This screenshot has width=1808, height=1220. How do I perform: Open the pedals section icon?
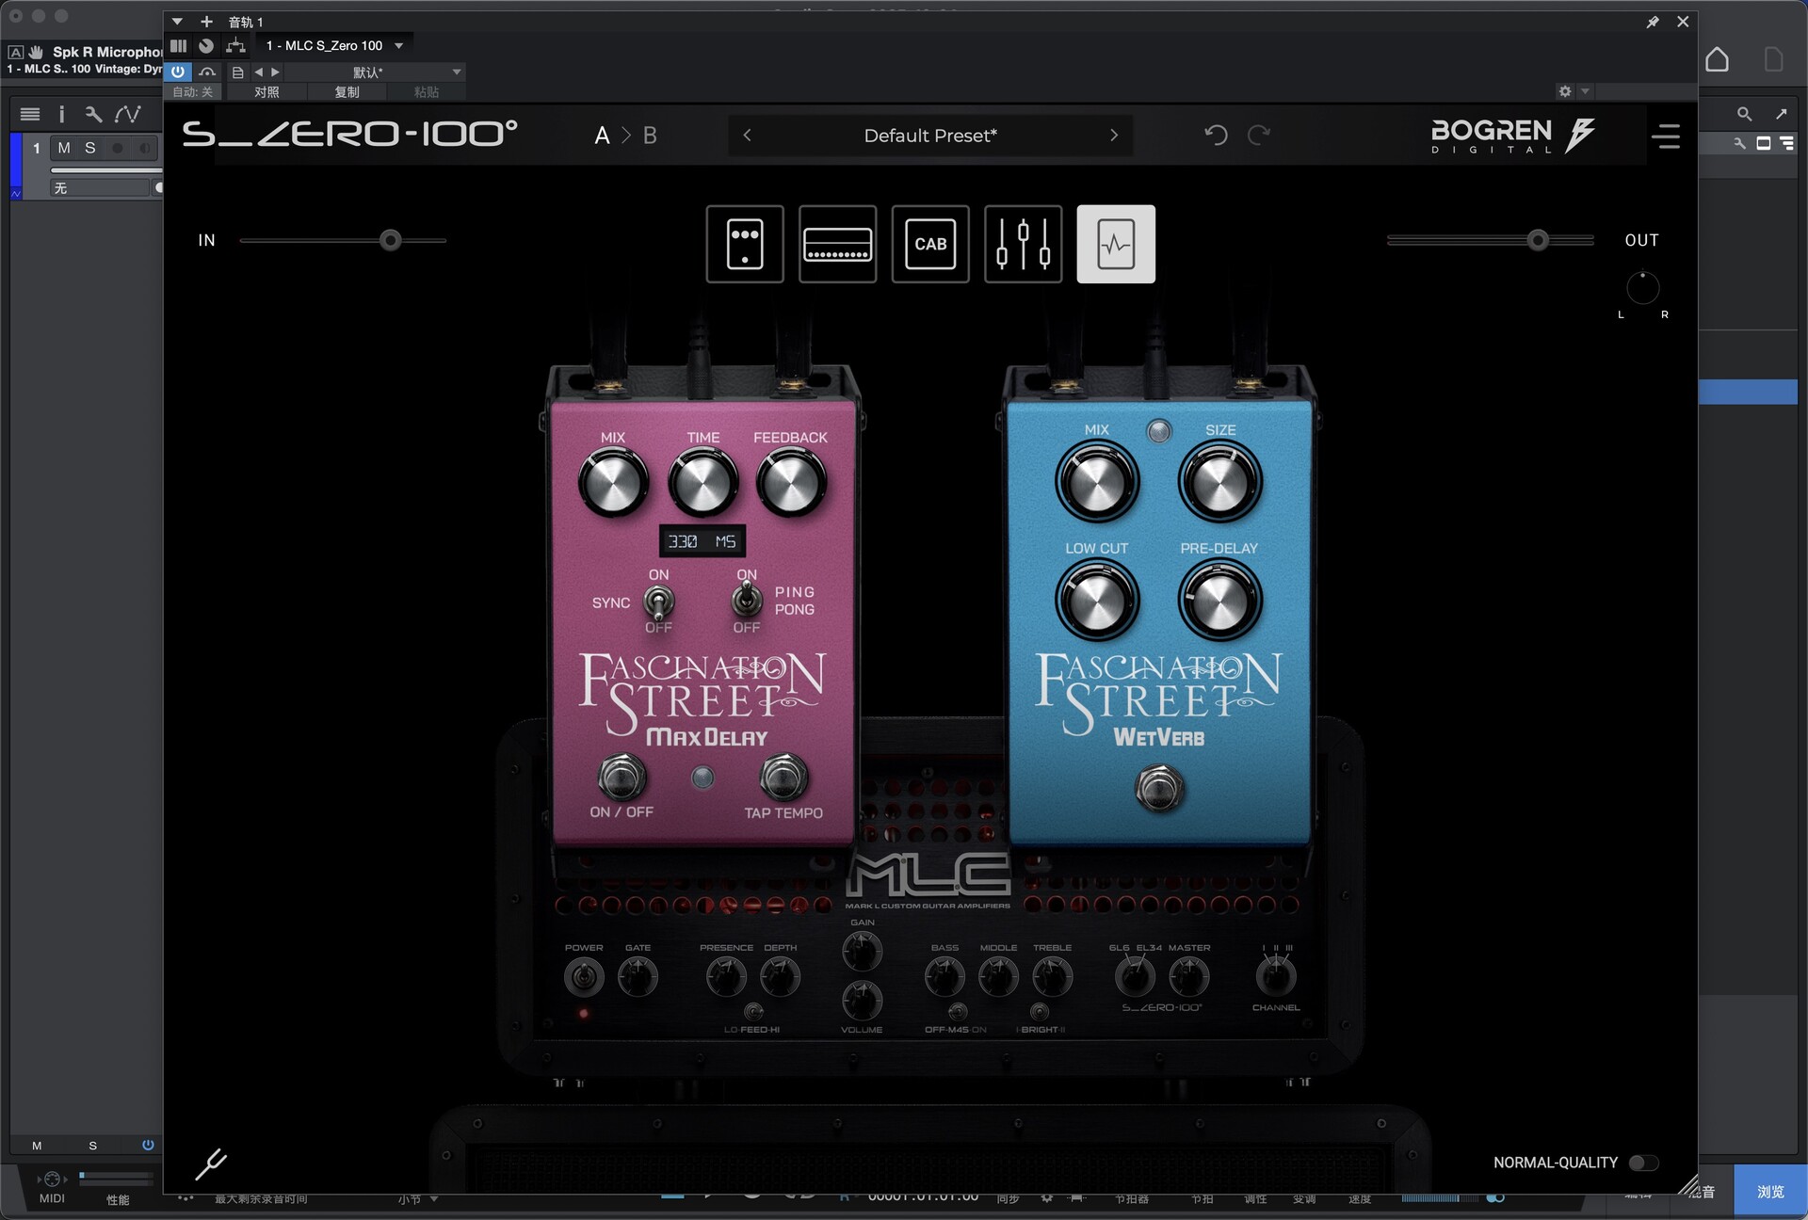pyautogui.click(x=745, y=244)
